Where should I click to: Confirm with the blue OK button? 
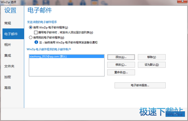click(175, 114)
